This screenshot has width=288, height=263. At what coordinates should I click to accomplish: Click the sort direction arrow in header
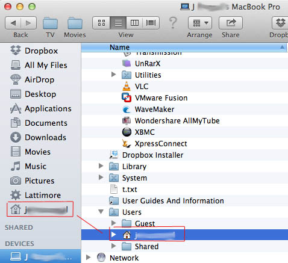[x=282, y=47]
